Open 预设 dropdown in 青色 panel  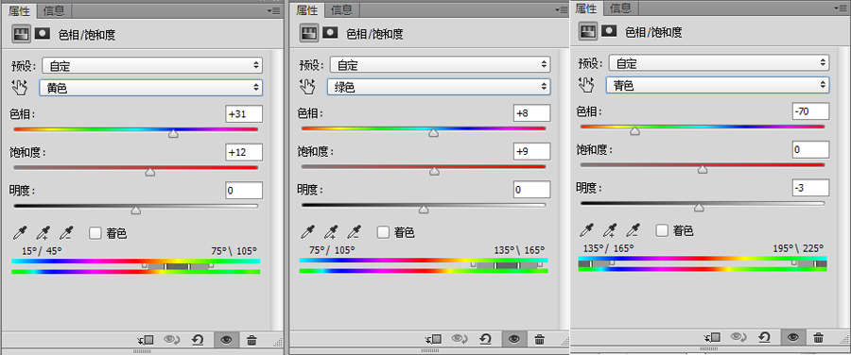[720, 63]
